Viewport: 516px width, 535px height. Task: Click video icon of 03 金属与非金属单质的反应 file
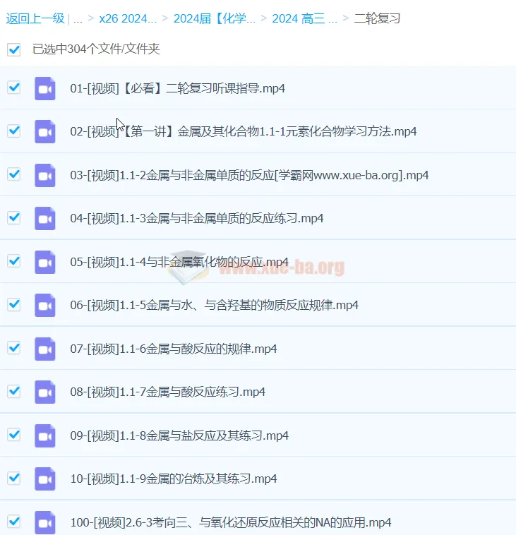45,175
